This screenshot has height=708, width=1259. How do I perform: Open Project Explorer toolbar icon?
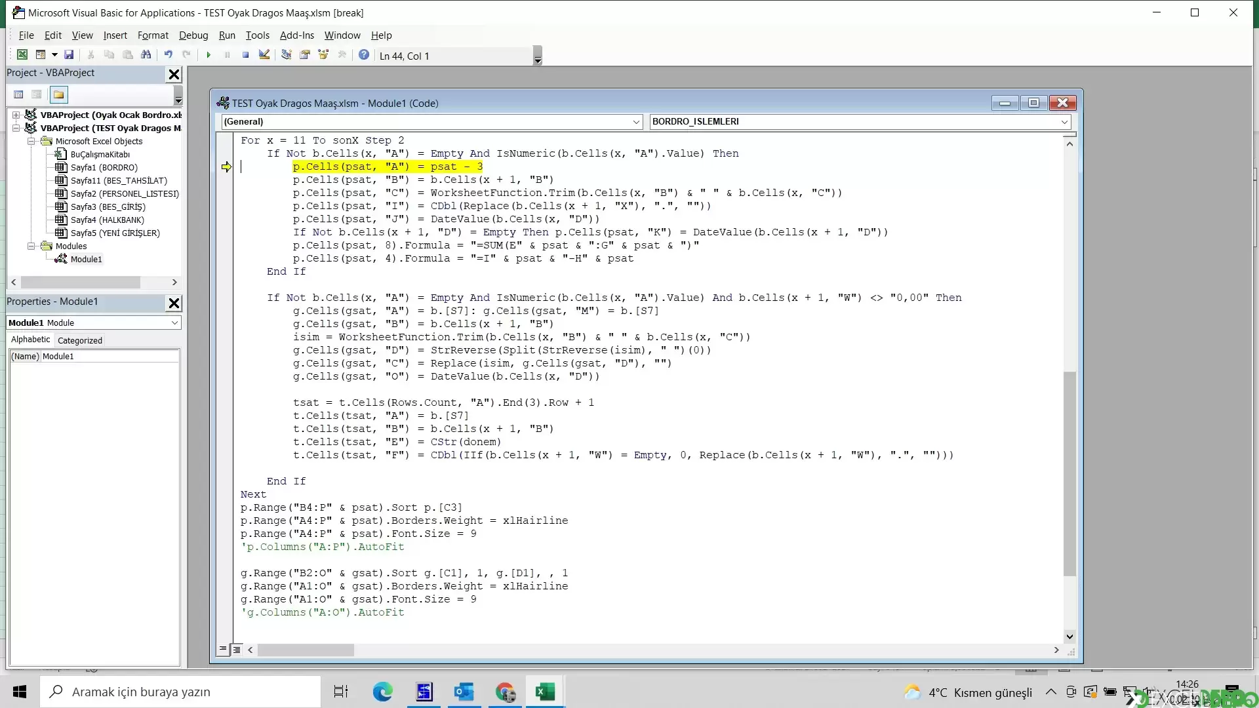(x=287, y=55)
